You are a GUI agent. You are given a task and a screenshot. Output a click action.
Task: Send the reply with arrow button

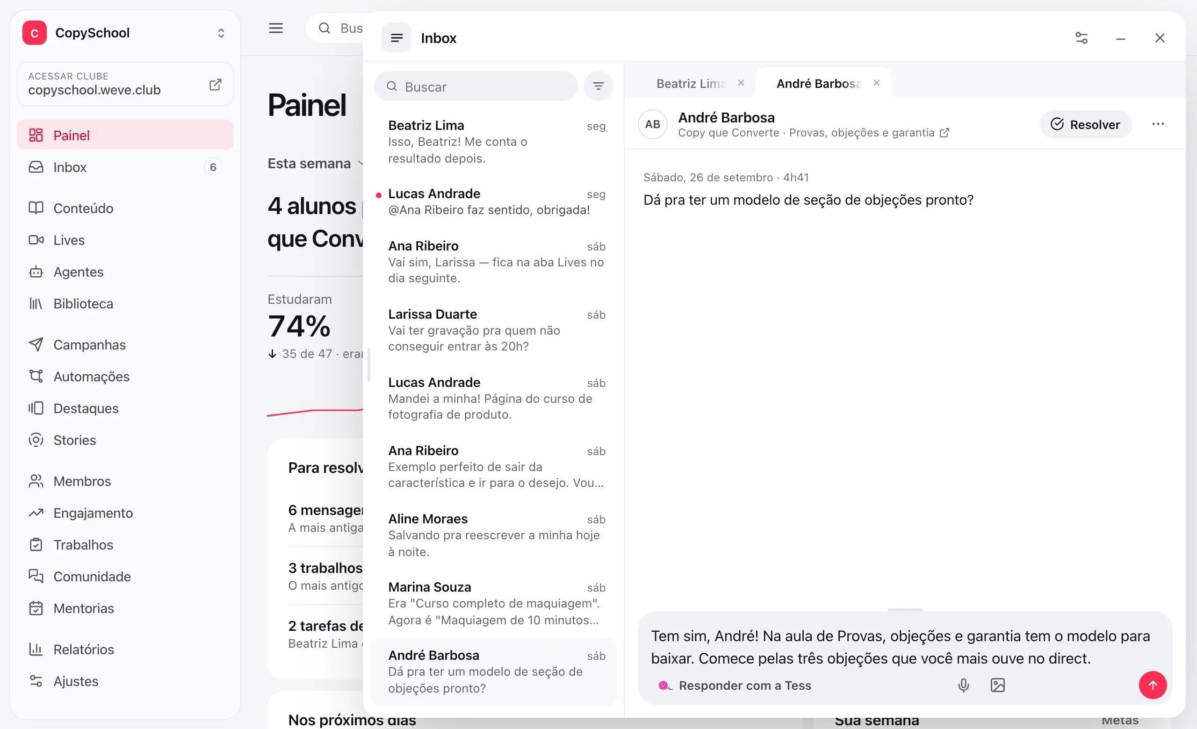coord(1152,685)
